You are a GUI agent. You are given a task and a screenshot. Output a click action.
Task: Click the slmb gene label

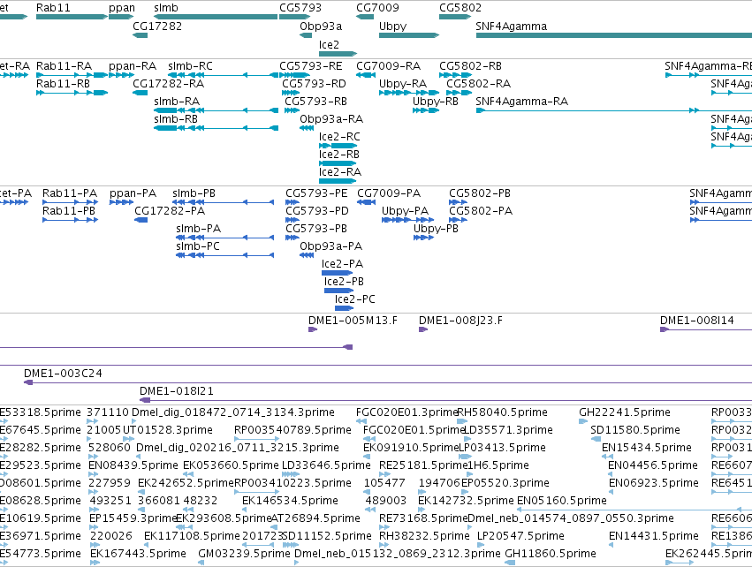166,8
